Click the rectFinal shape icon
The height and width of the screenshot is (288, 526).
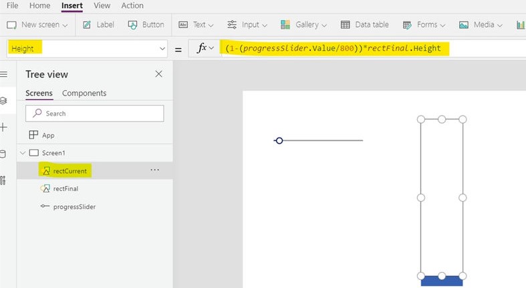[45, 188]
